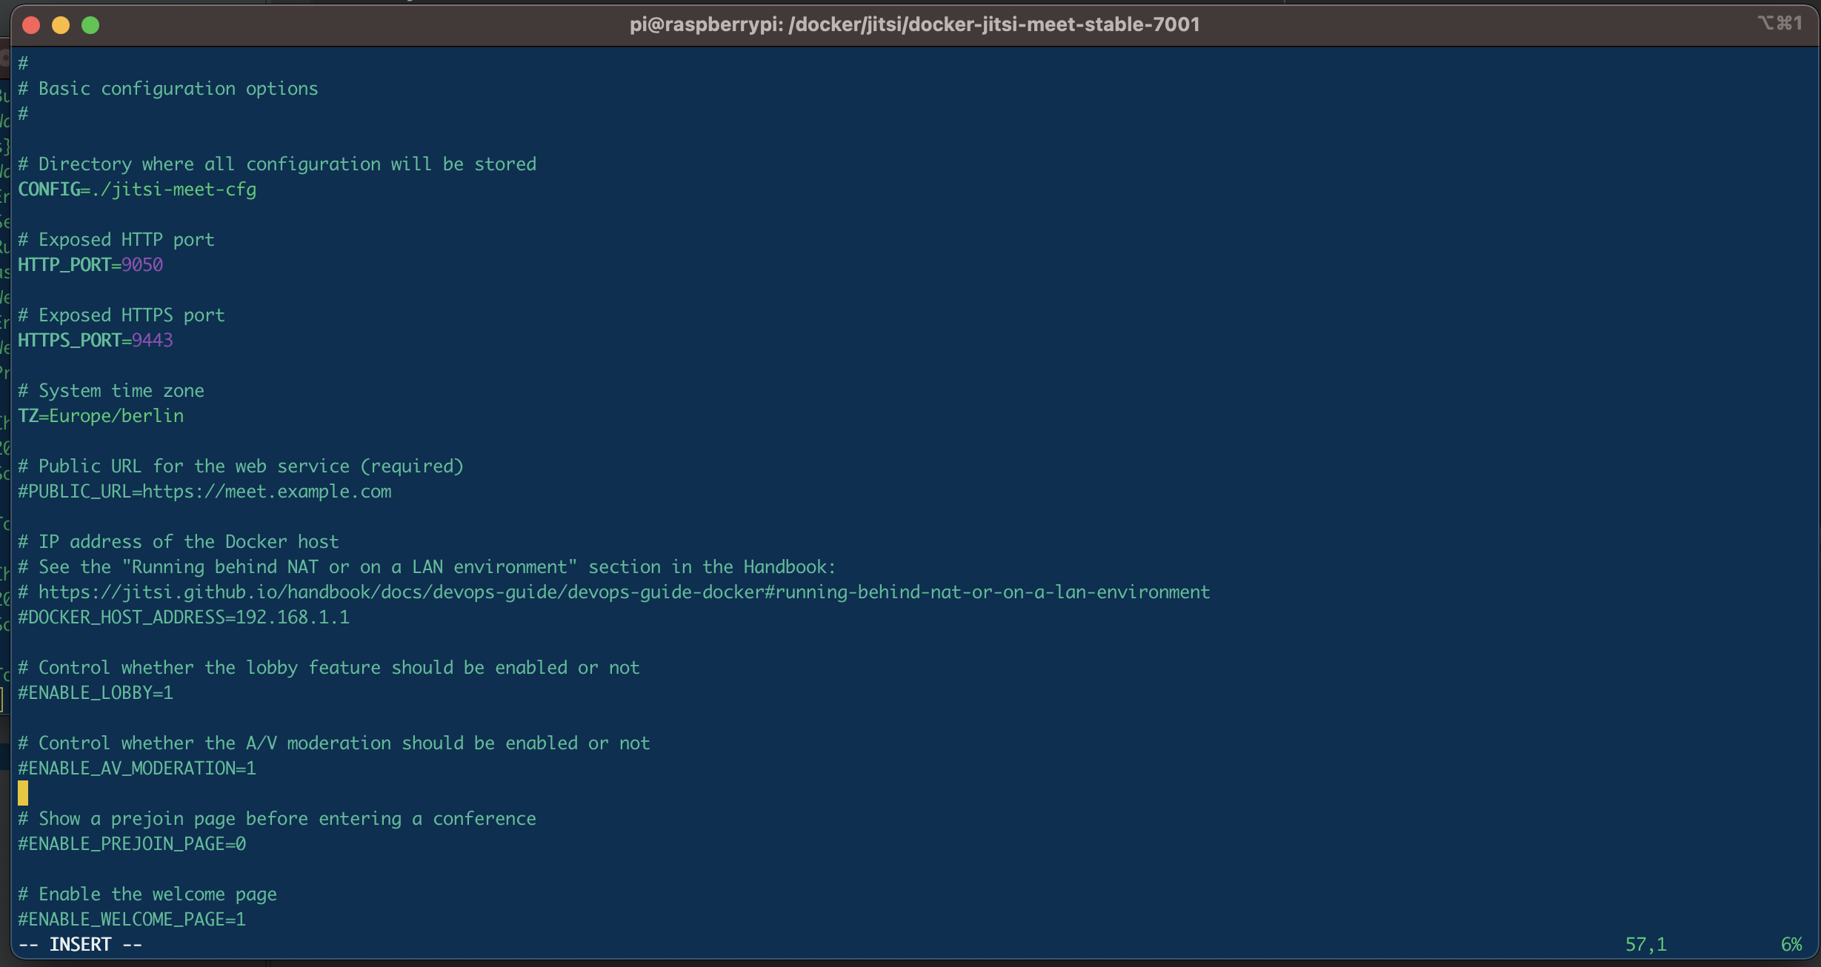
Task: Click the #ENABLE_AV_MODERATION=1 line
Action: (137, 769)
